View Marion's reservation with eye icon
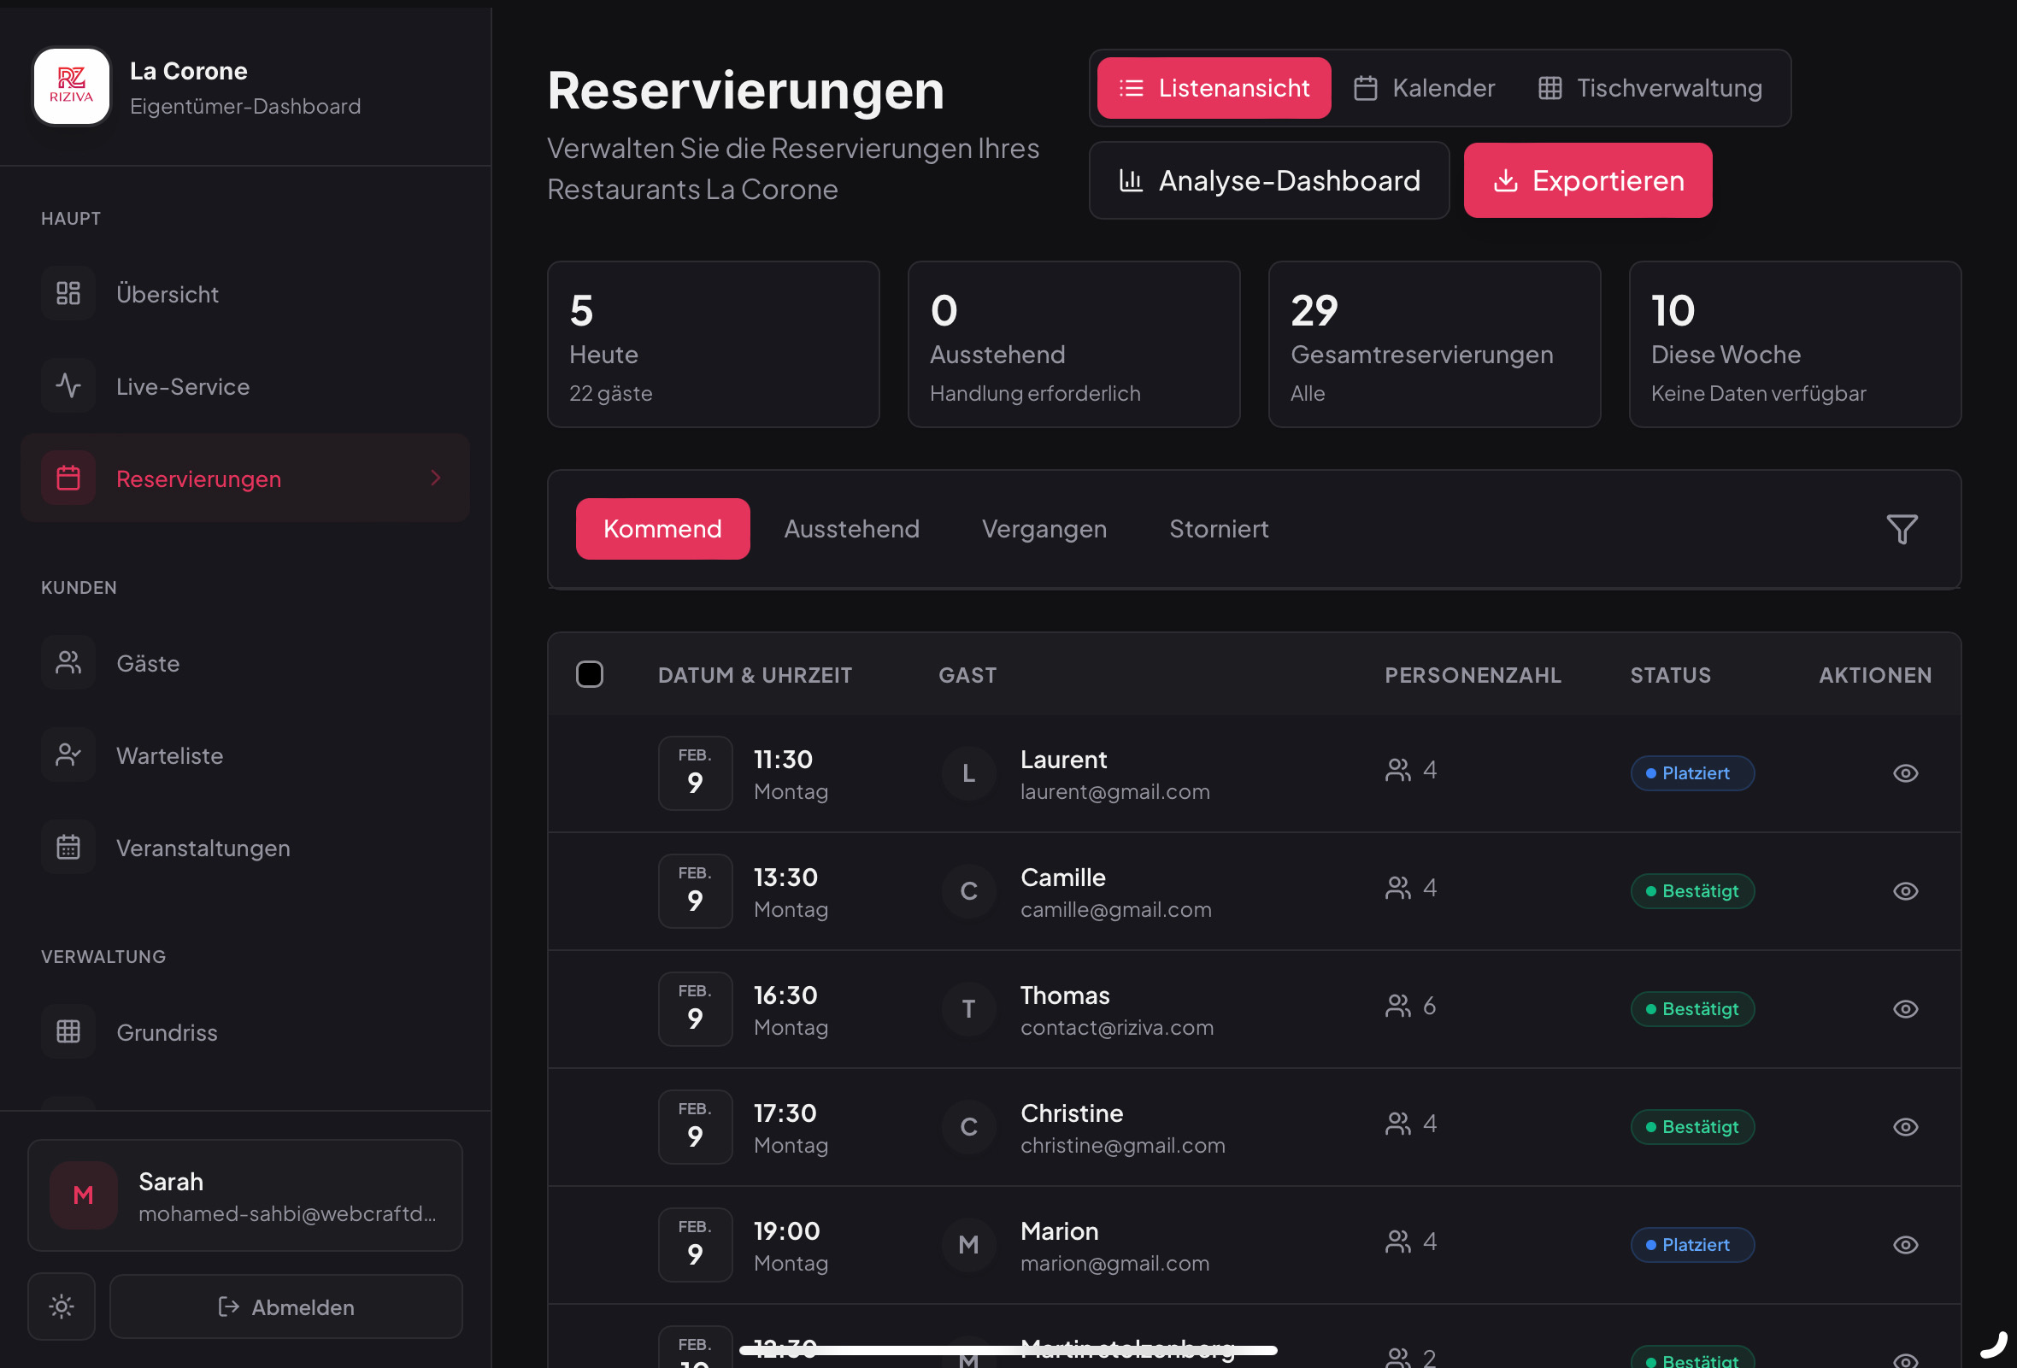 pos(1905,1245)
